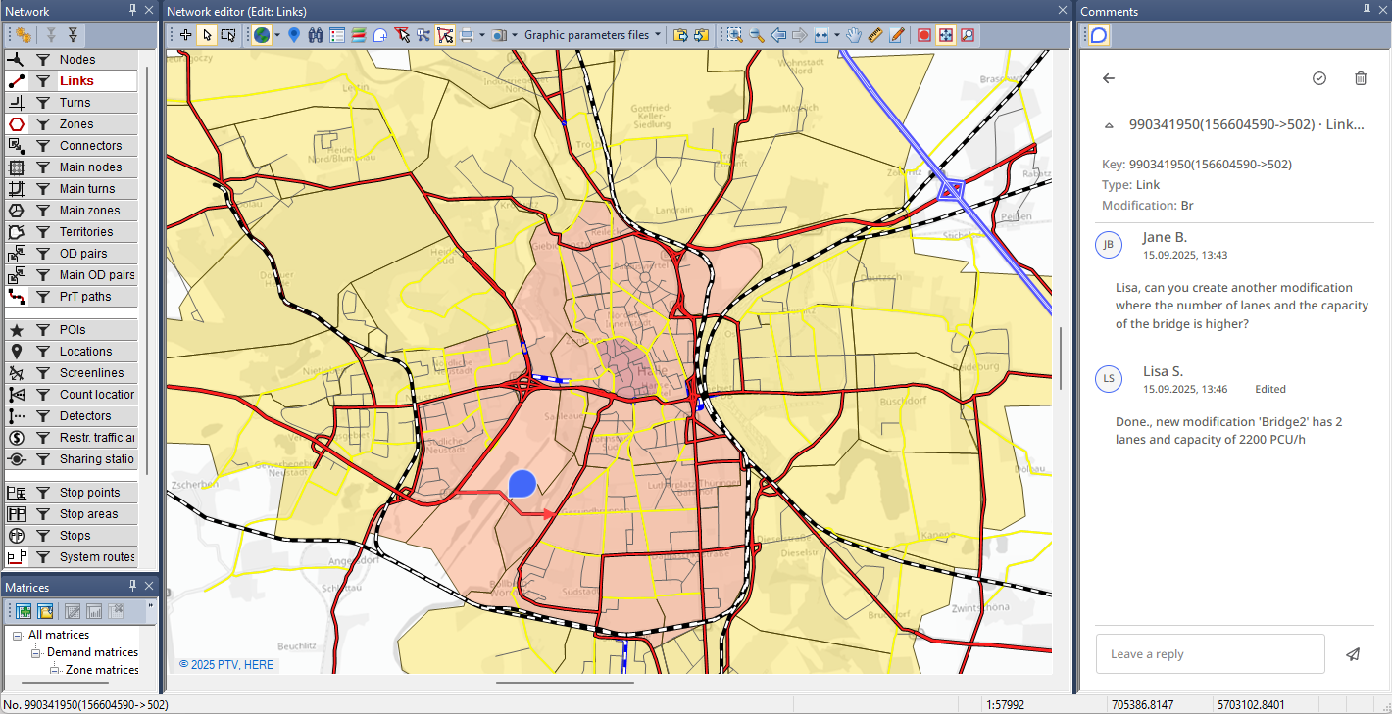
Task: Select the Stop points entry
Action: (89, 493)
